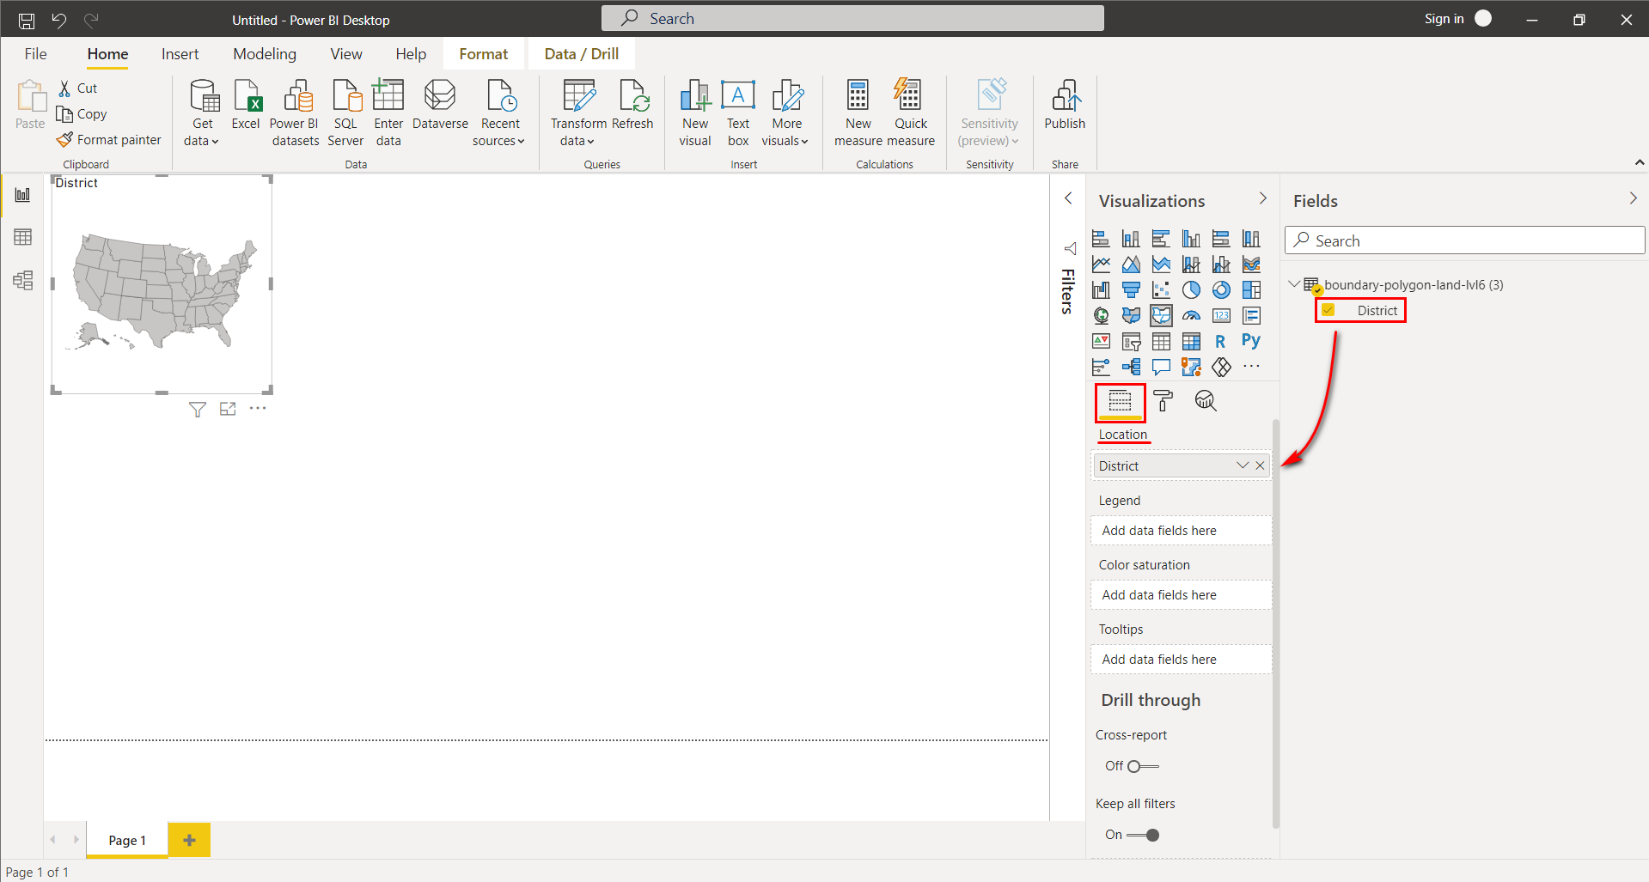Expand the Filters pane
This screenshot has width=1649, height=882.
[x=1068, y=198]
